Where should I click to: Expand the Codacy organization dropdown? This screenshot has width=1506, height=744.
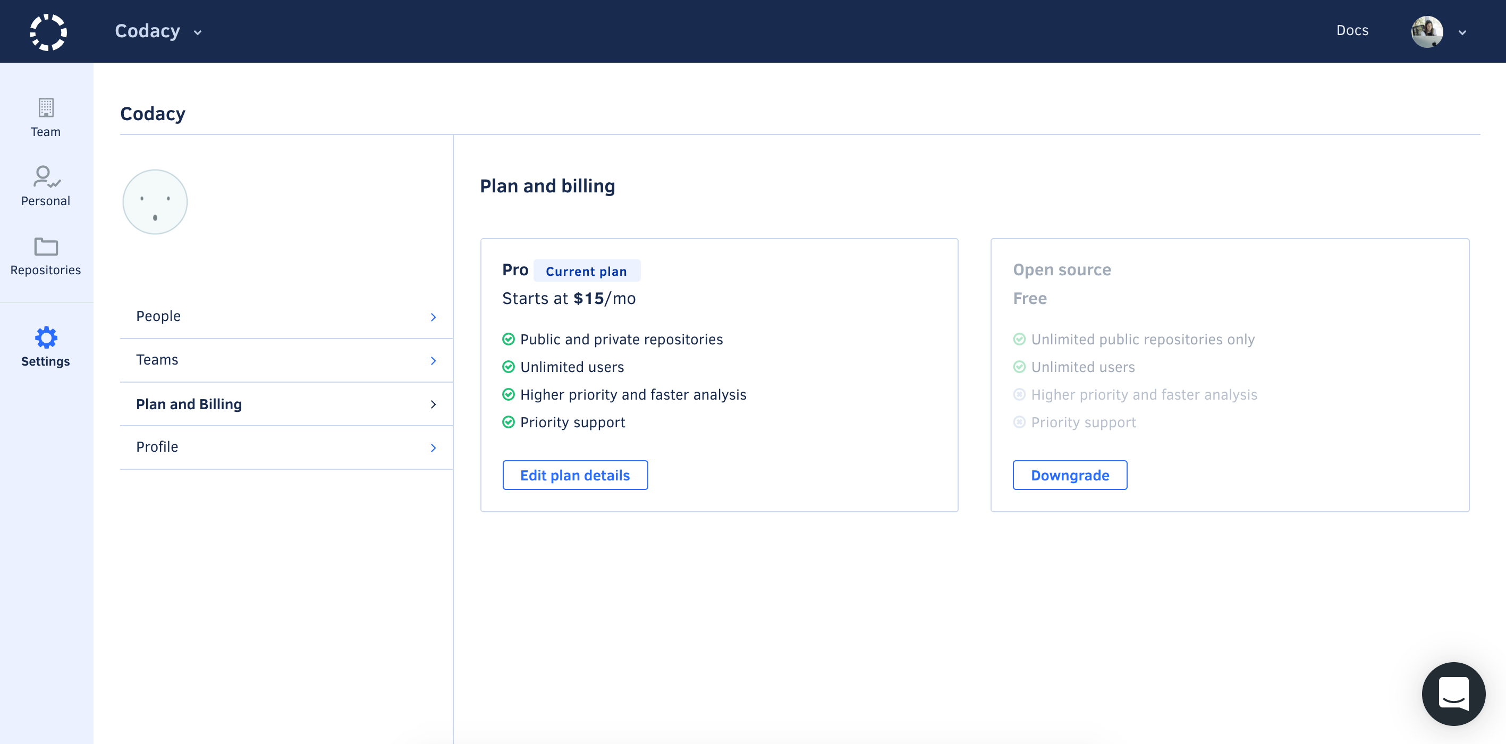198,33
